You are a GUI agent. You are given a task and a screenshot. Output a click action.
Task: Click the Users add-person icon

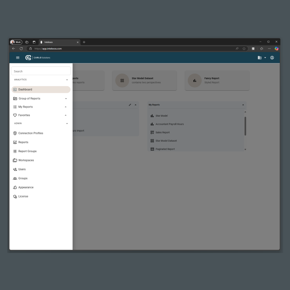[15, 170]
